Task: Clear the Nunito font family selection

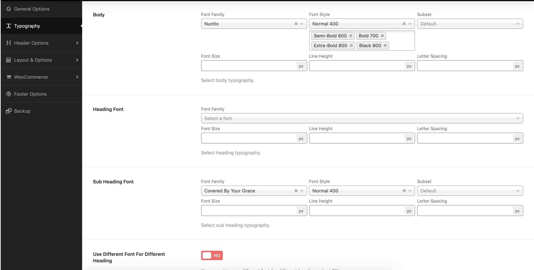Action: coord(296,24)
